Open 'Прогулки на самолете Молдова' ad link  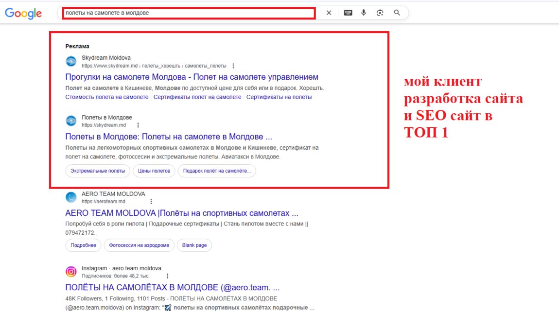pyautogui.click(x=192, y=77)
